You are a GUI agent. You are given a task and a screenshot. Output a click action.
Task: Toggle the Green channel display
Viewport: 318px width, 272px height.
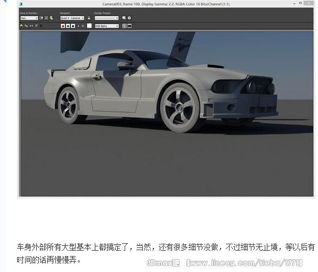pos(68,26)
